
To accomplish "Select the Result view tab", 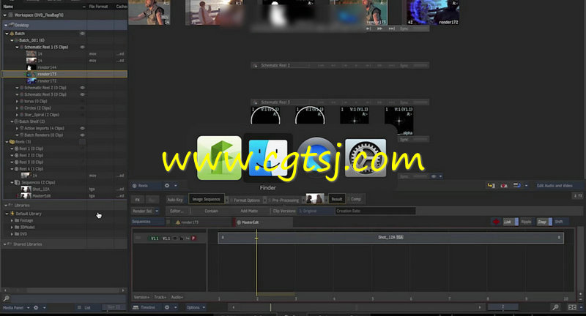I will 336,199.
